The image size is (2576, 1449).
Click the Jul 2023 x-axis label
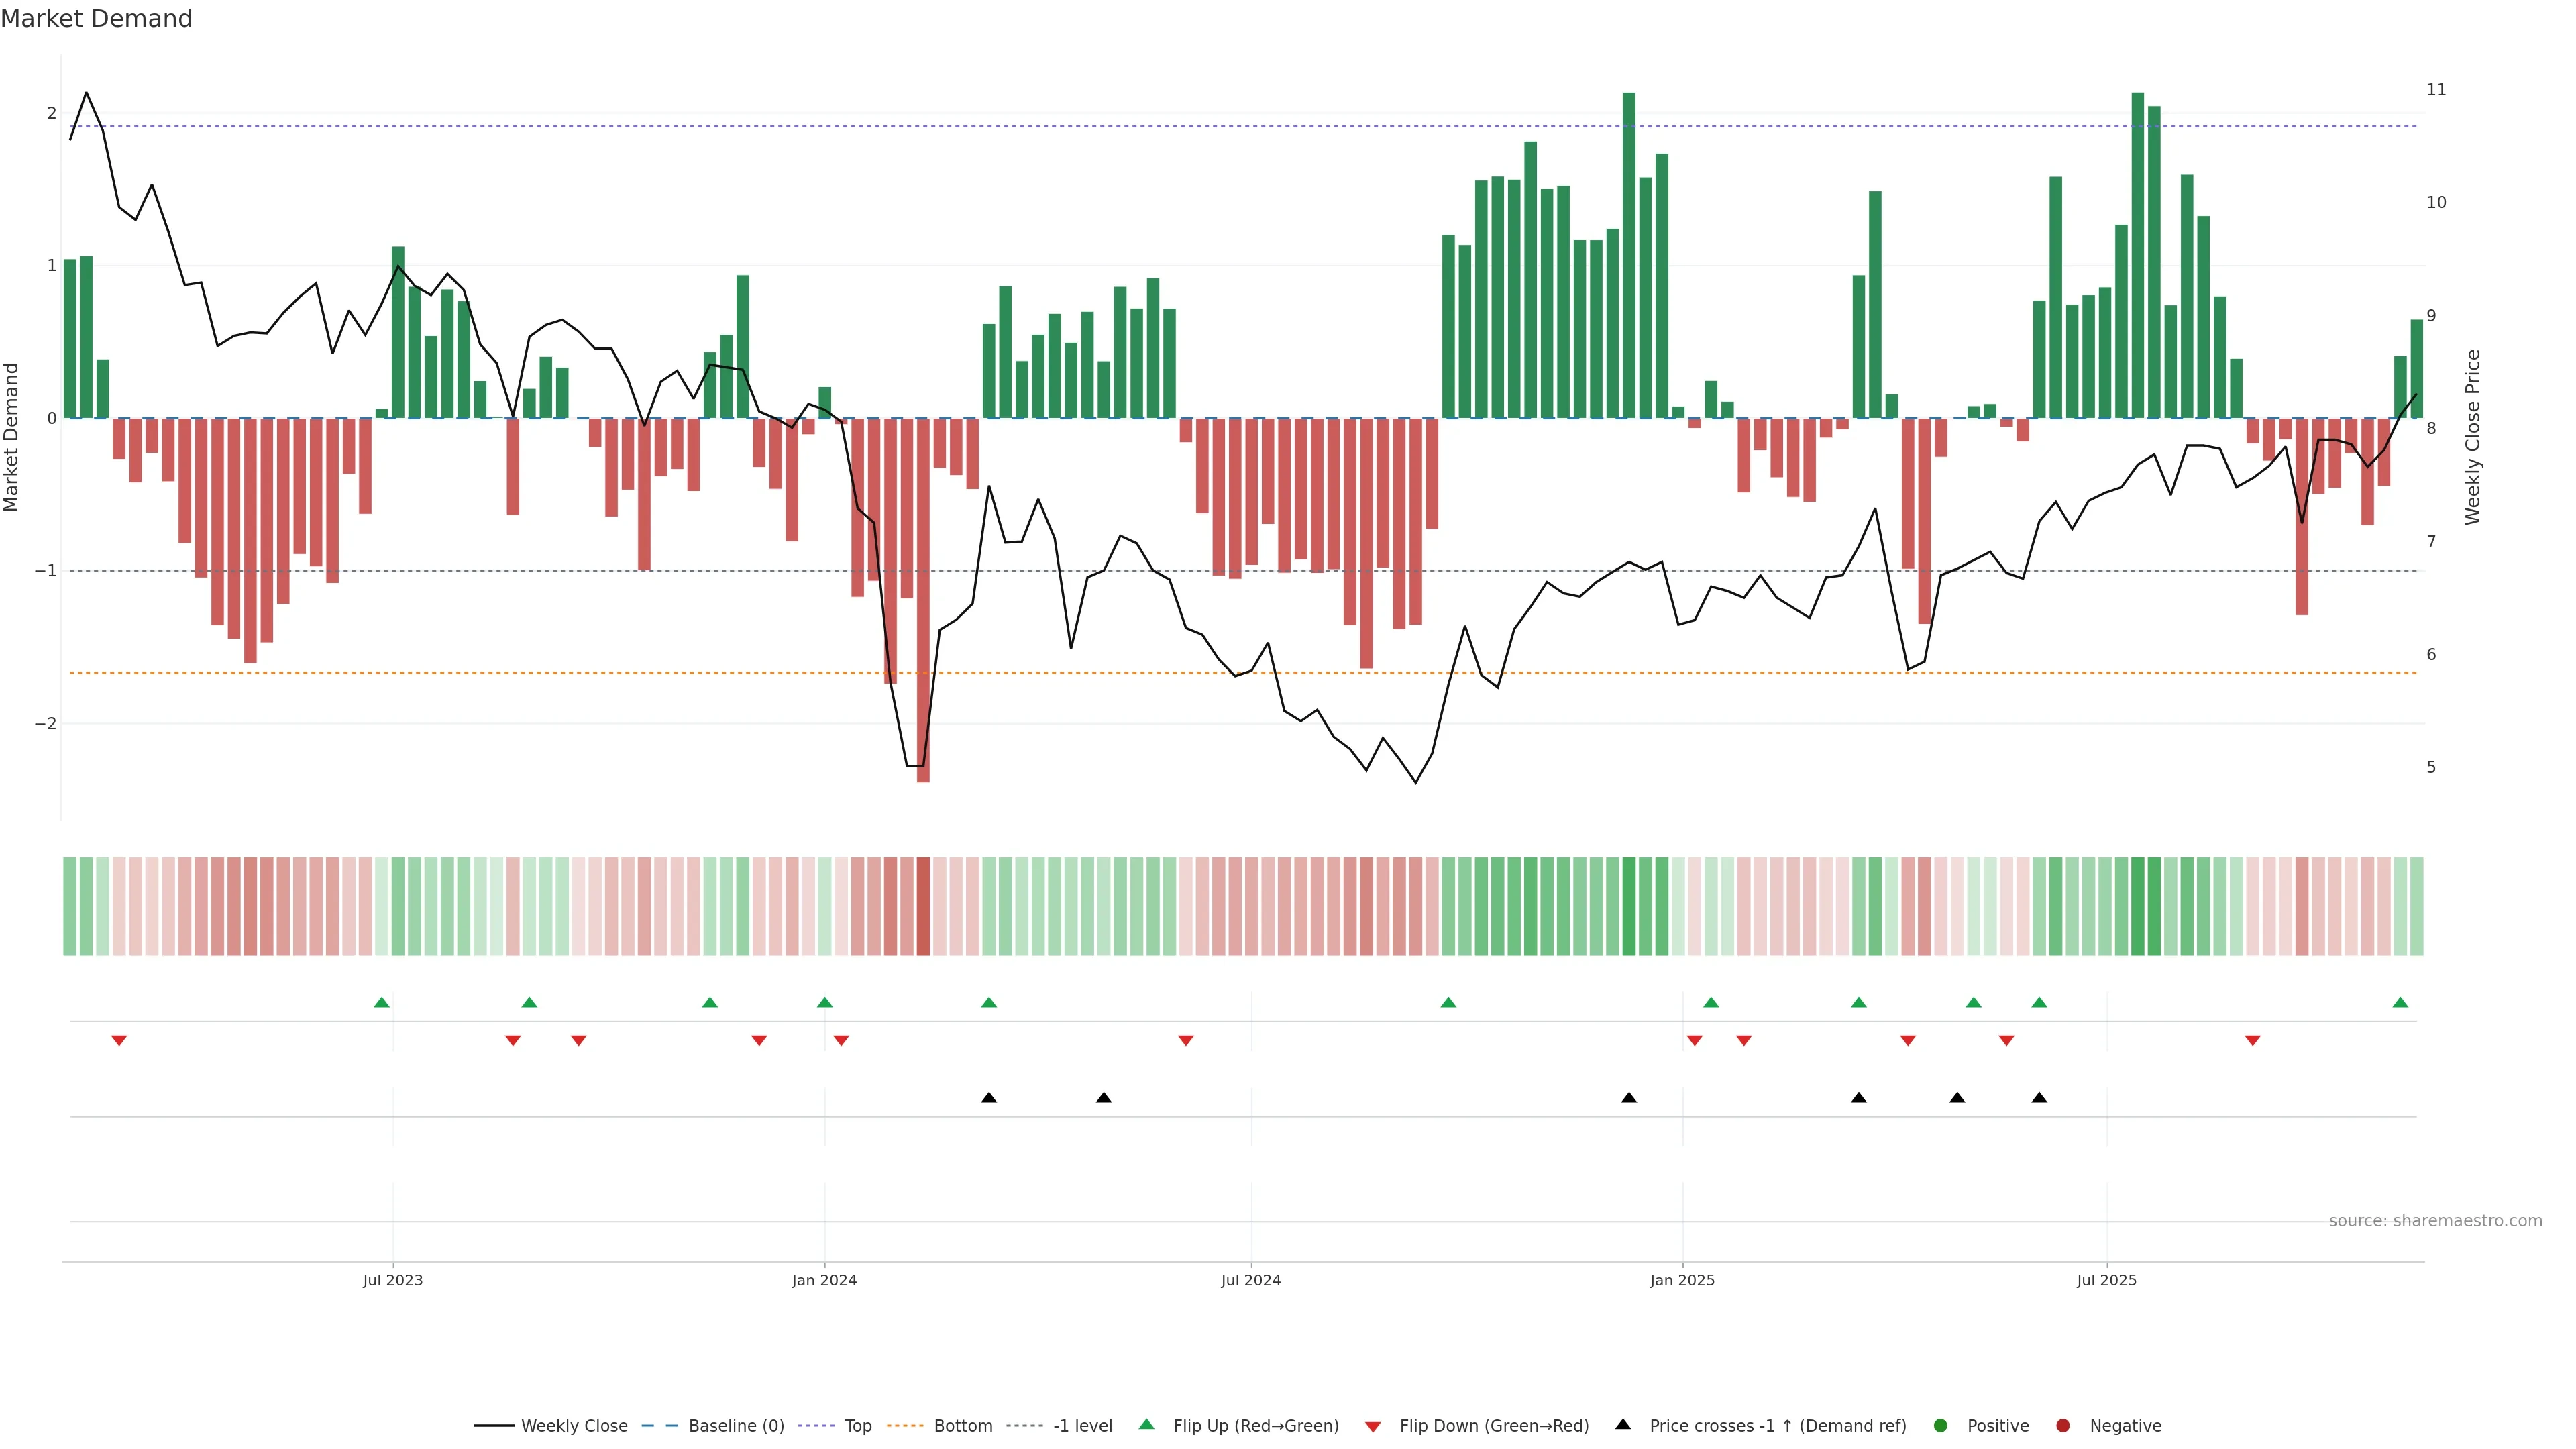(393, 1280)
